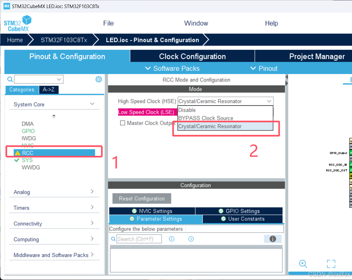
Task: Expand the panel using right splitter arrow
Action: [x=287, y=83]
